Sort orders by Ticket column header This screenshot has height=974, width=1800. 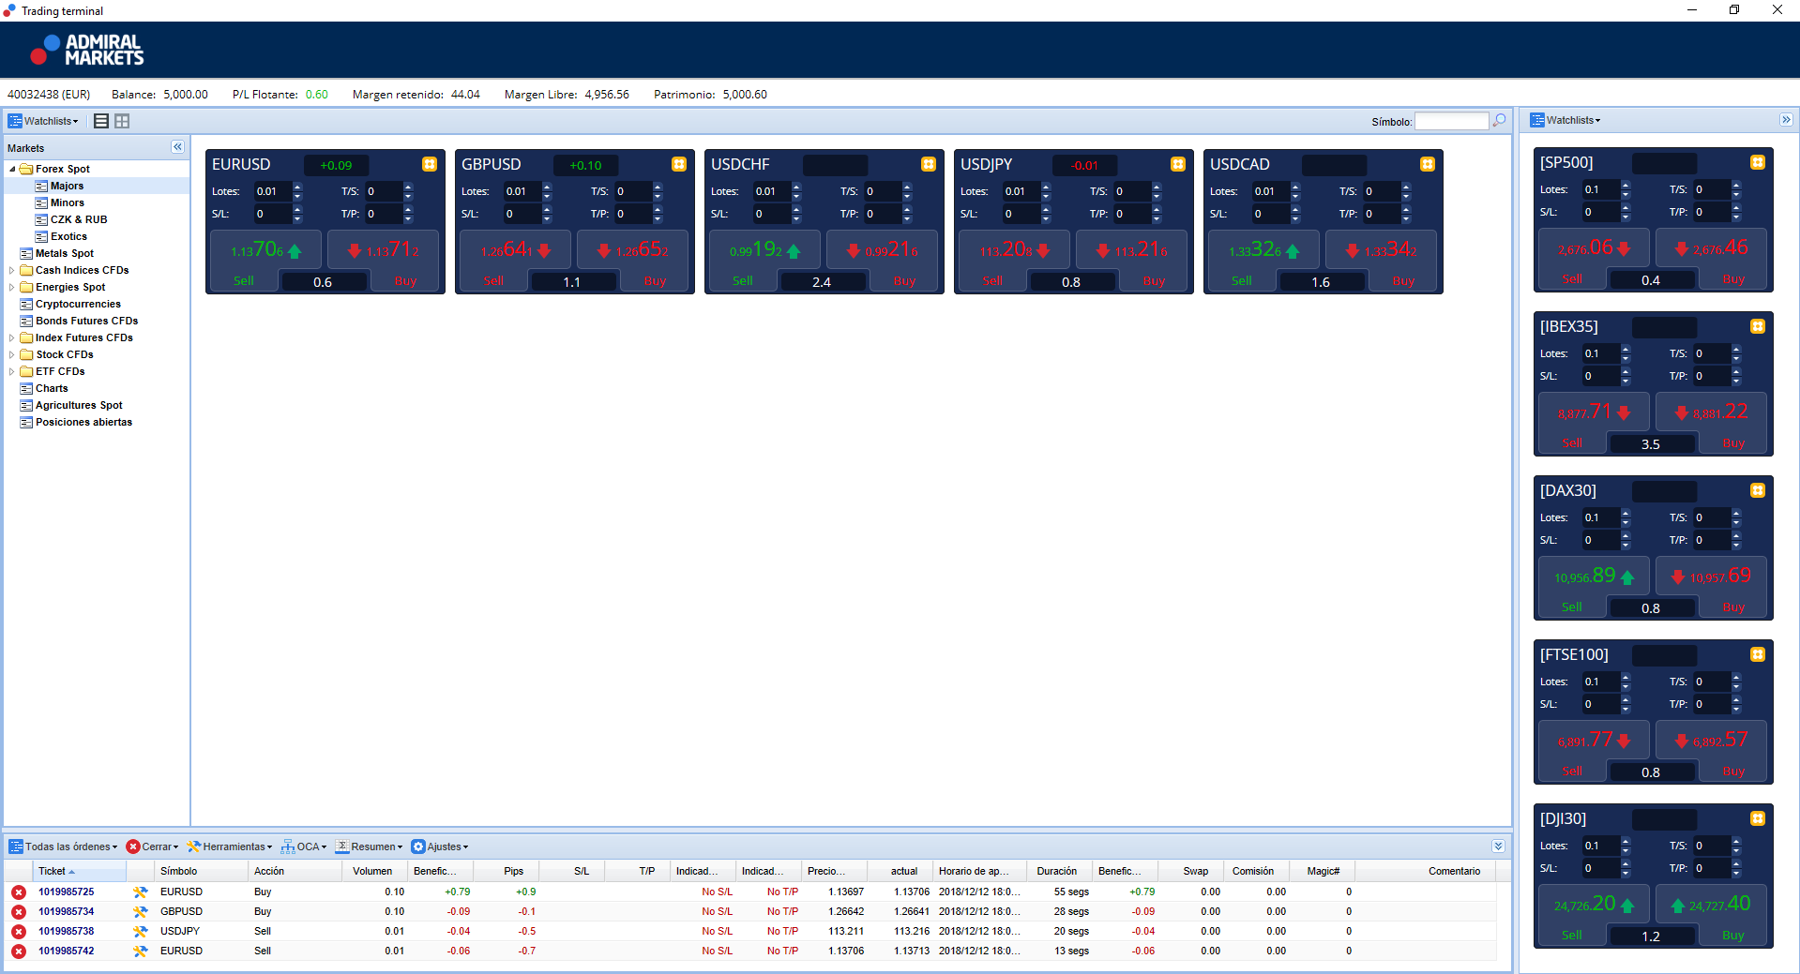(x=80, y=872)
